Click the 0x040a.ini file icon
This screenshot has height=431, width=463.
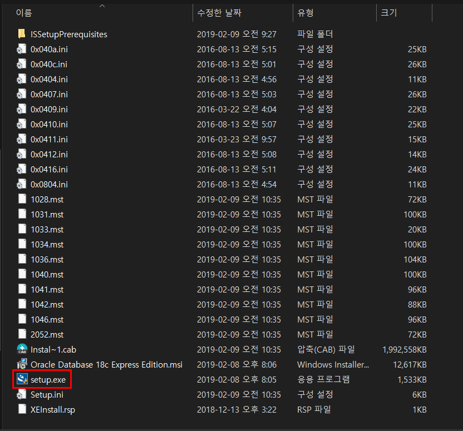point(22,49)
